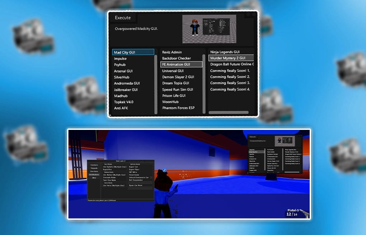The height and width of the screenshot is (235, 366).
Task: Open the Teleports tab in Mad-Lads panel
Action: pos(94,168)
